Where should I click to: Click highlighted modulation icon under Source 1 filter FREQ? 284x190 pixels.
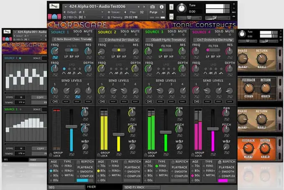[x=55, y=58]
